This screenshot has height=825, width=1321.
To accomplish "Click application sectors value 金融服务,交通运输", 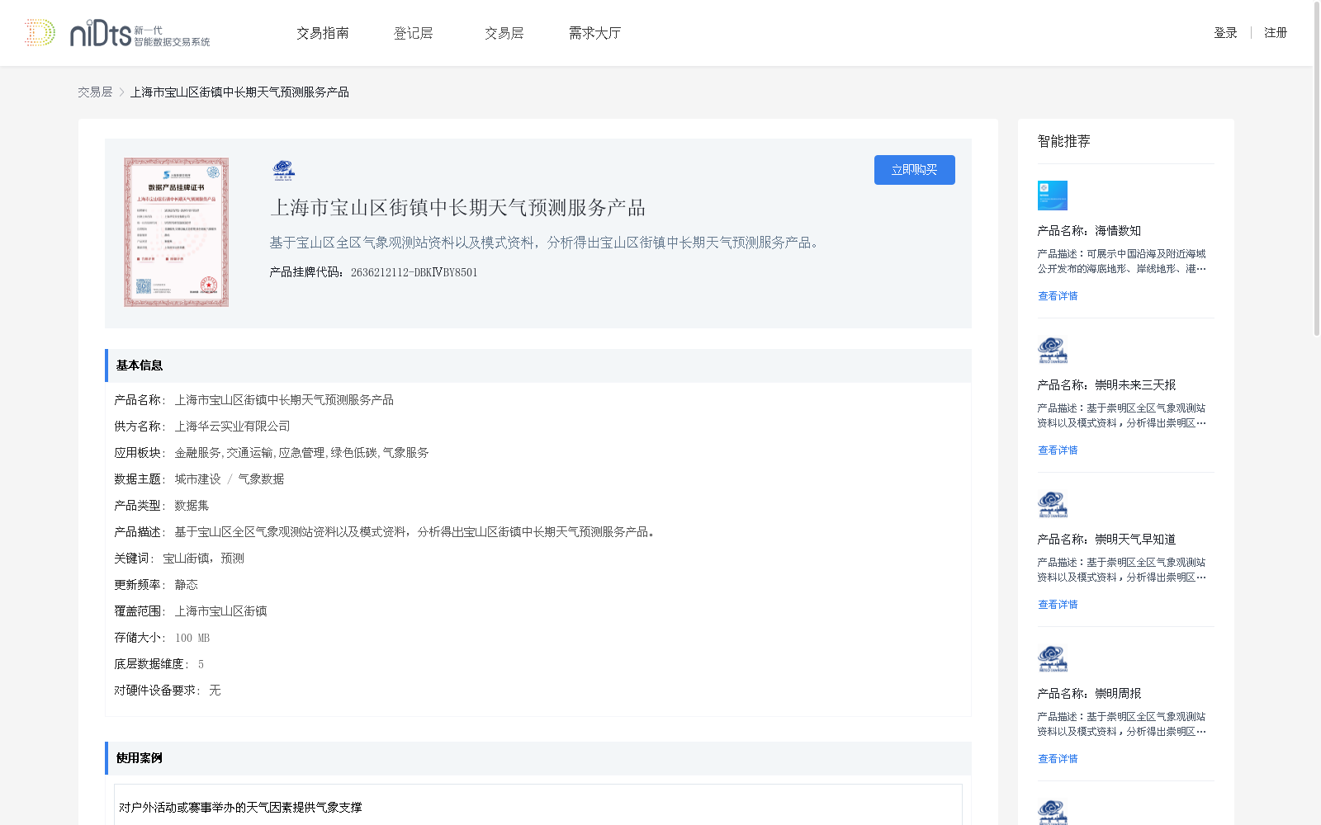I will 302,453.
